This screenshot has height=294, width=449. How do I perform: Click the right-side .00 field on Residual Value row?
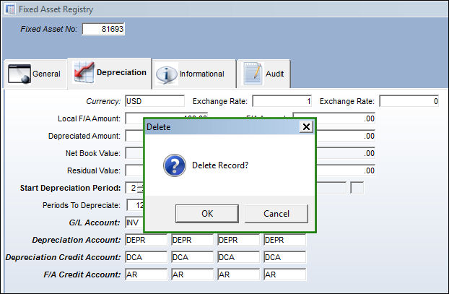pos(346,170)
